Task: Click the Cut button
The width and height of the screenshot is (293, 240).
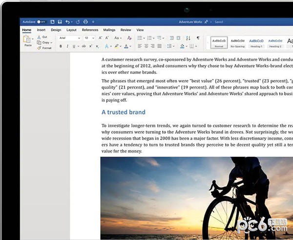Action: 42,37
